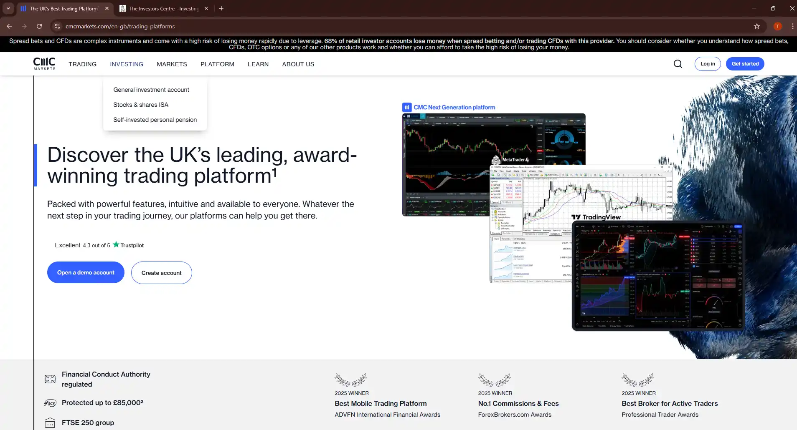The image size is (797, 430).
Task: Click the main page heading text
Action: coord(202,165)
